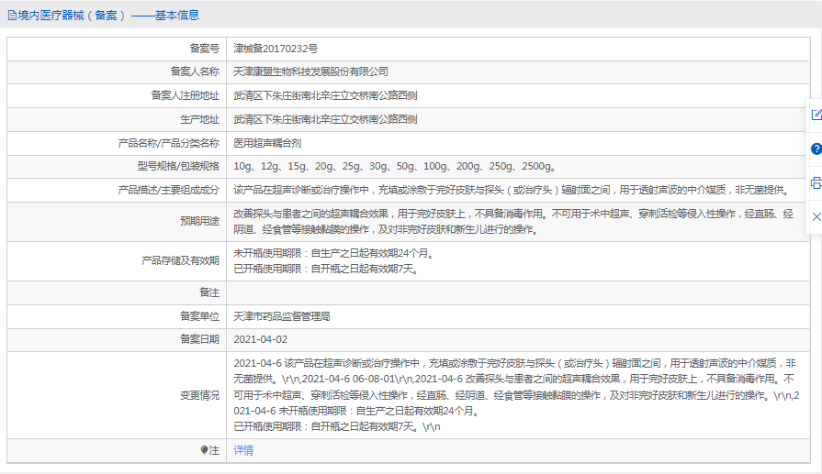The image size is (822, 474).
Task: Select product name 医用超声耦合剂
Action: pyautogui.click(x=267, y=143)
